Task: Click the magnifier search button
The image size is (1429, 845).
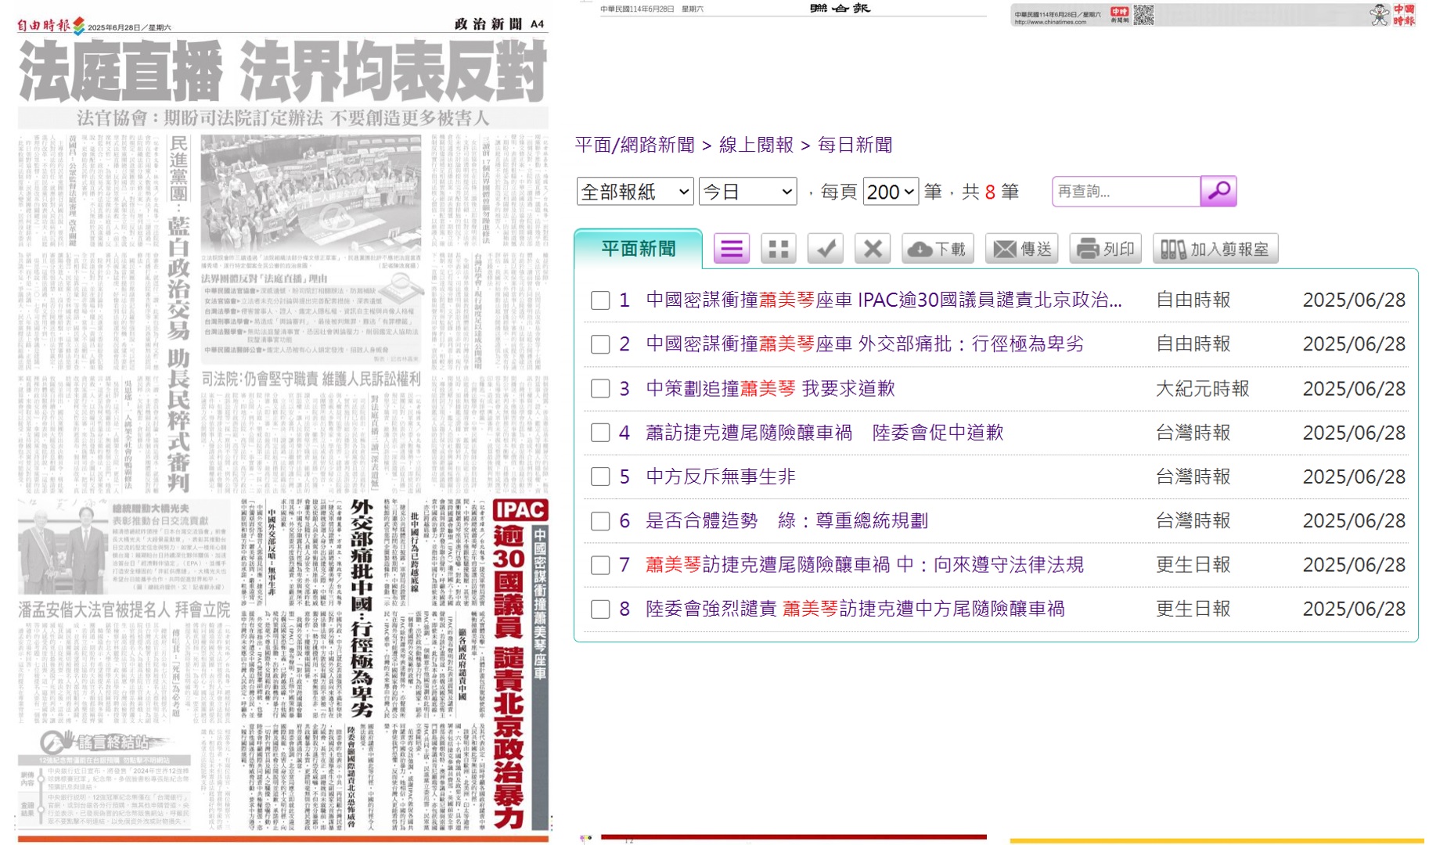Action: click(1218, 191)
